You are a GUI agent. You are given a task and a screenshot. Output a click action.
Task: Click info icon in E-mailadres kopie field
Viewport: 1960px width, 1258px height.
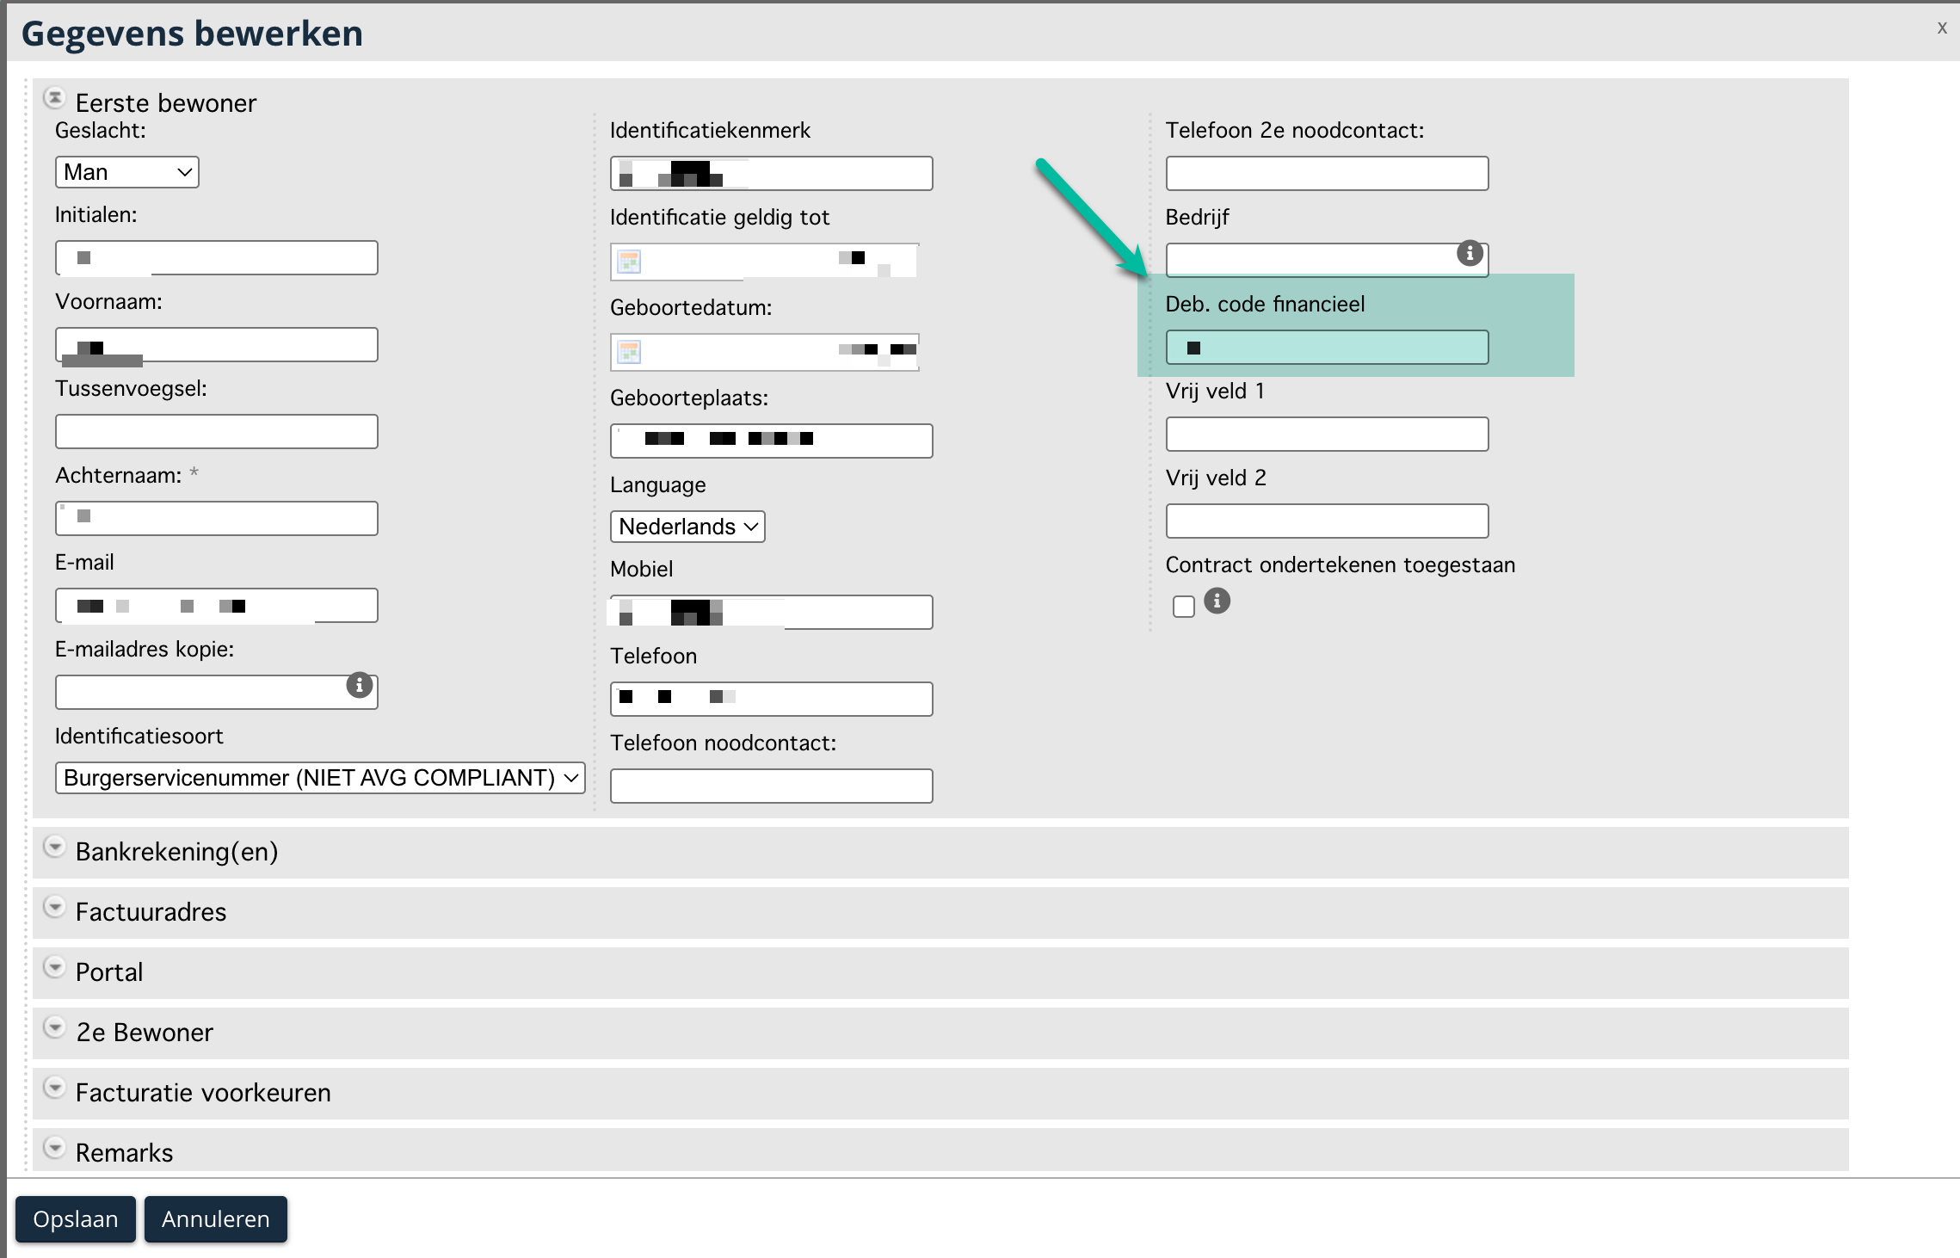[x=359, y=685]
